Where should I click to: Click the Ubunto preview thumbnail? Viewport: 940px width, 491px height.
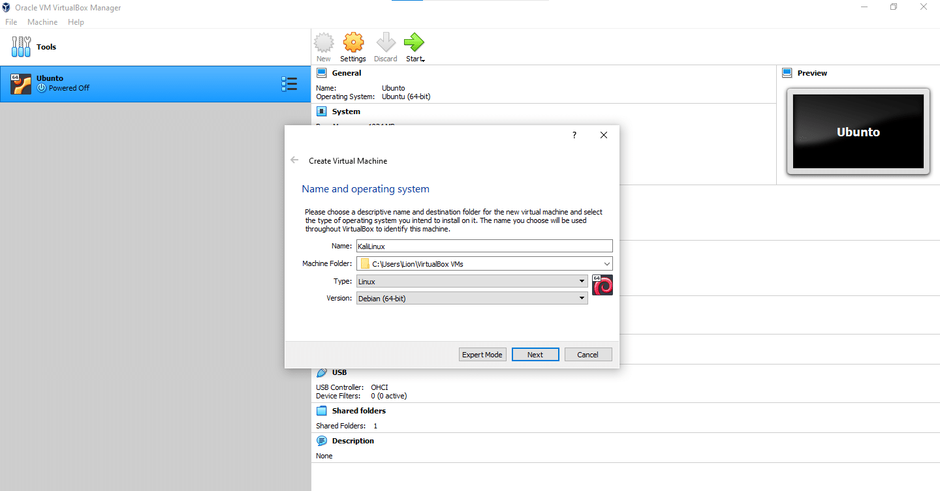coord(858,132)
